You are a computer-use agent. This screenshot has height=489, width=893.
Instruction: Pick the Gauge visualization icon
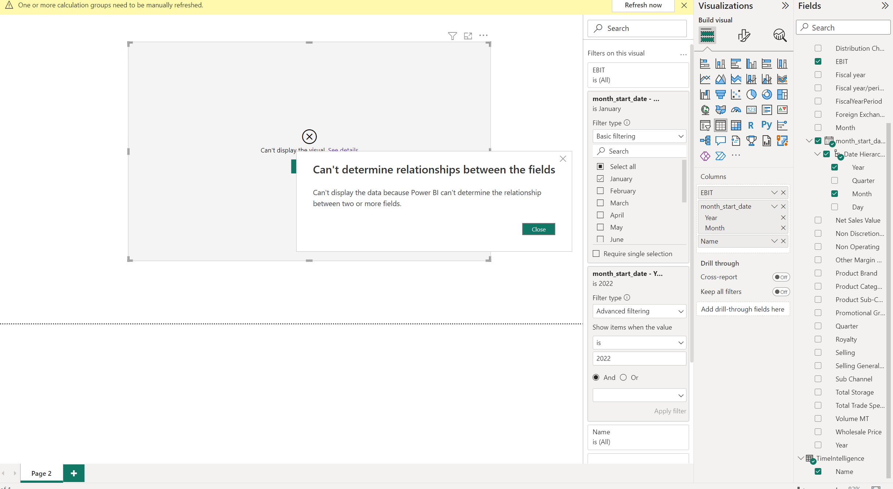tap(736, 110)
